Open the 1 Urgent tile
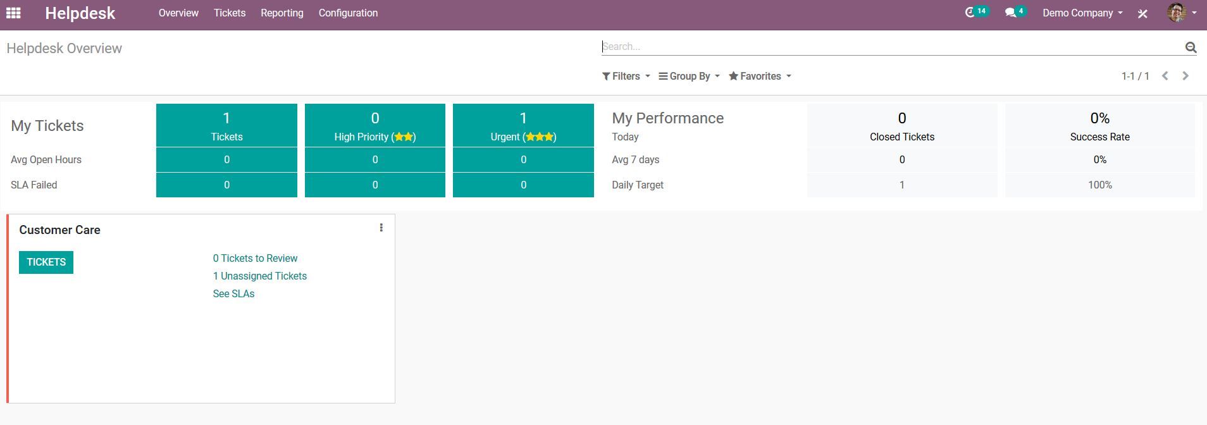Viewport: 1207px width, 425px height. (x=523, y=125)
